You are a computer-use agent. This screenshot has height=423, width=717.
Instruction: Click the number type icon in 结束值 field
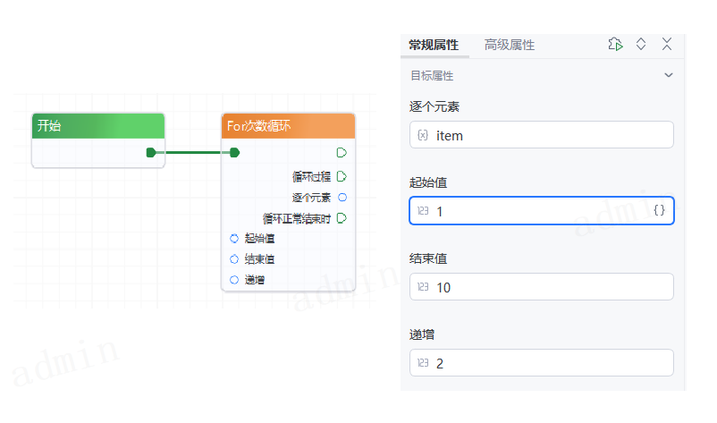click(x=423, y=287)
